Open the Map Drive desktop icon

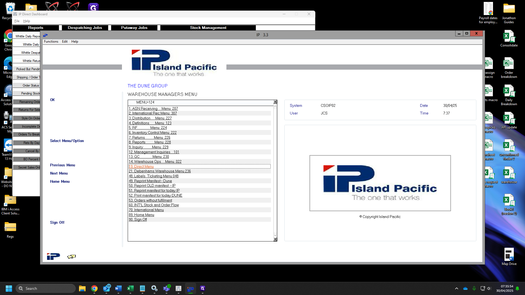tap(509, 256)
